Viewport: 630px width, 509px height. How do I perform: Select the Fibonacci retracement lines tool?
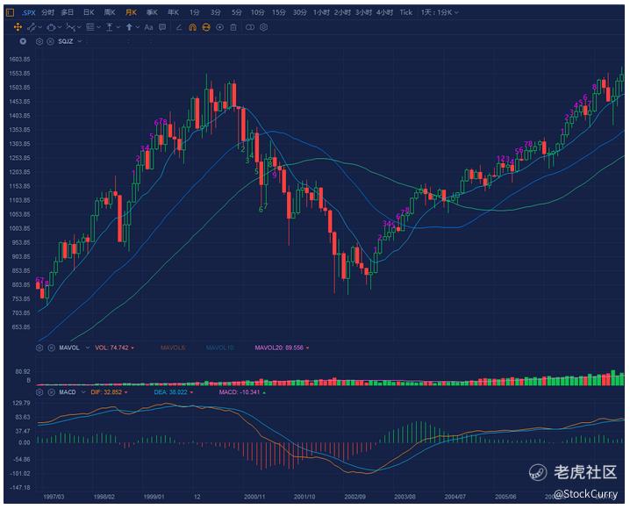tap(90, 27)
